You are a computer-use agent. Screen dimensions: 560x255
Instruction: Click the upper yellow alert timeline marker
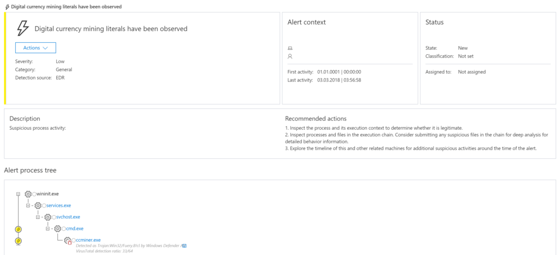tap(18, 229)
